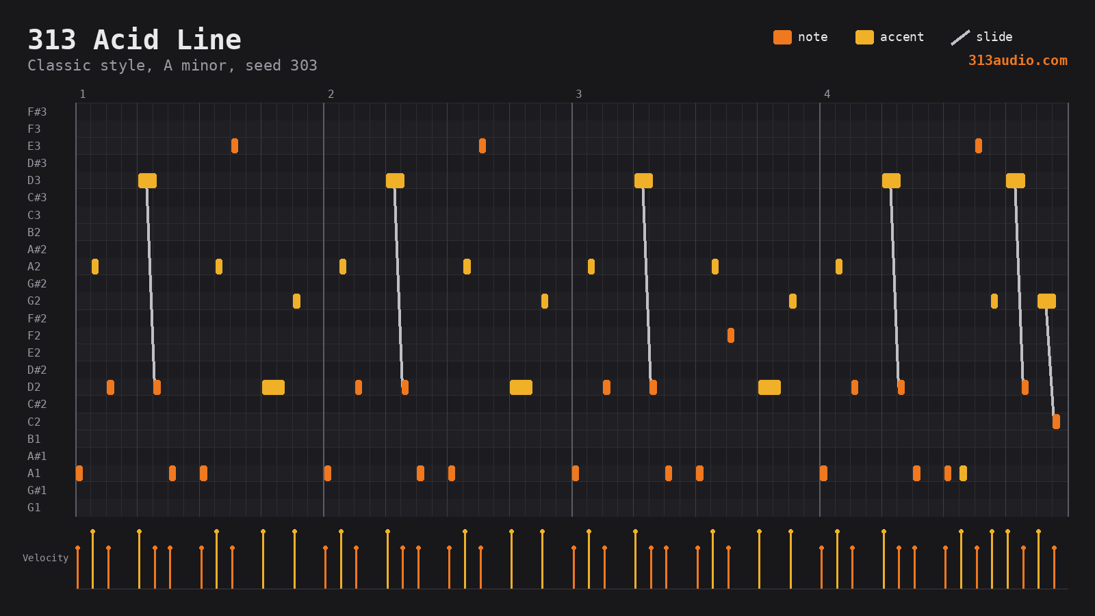Click the B2 pitch row label

pos(34,232)
